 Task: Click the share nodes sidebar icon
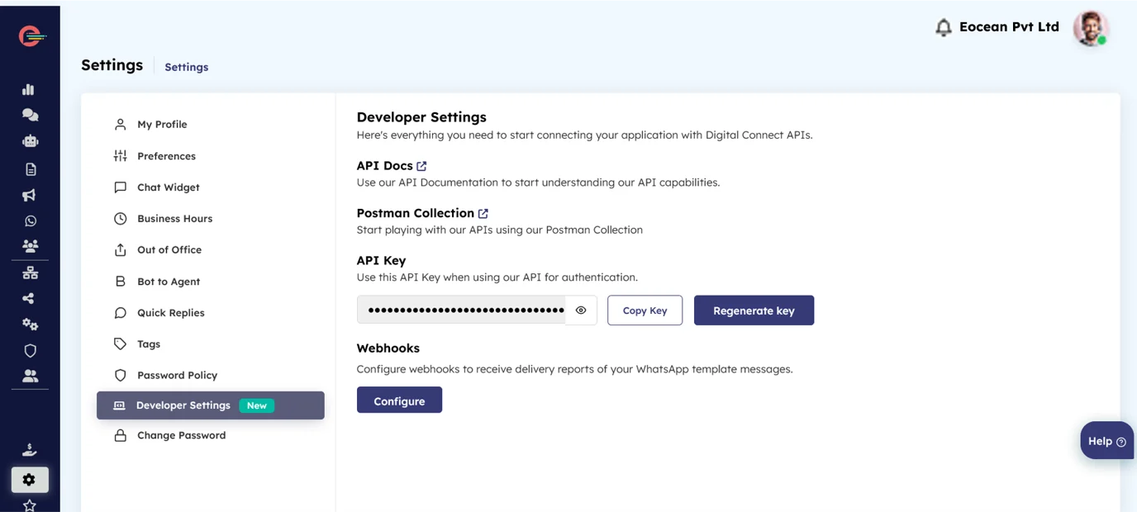pos(29,298)
